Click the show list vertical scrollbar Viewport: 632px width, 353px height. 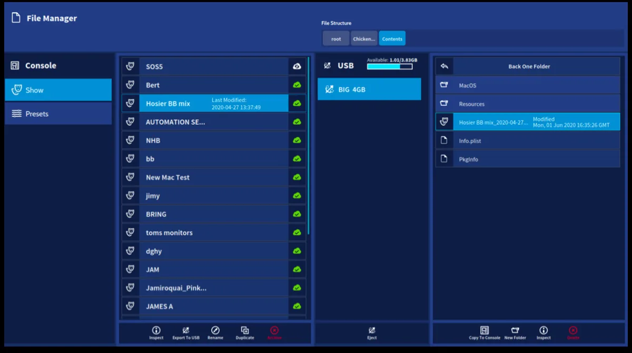click(309, 146)
